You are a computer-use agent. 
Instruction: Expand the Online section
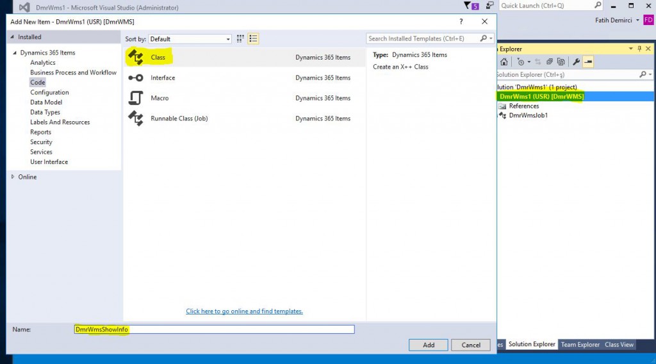13,177
